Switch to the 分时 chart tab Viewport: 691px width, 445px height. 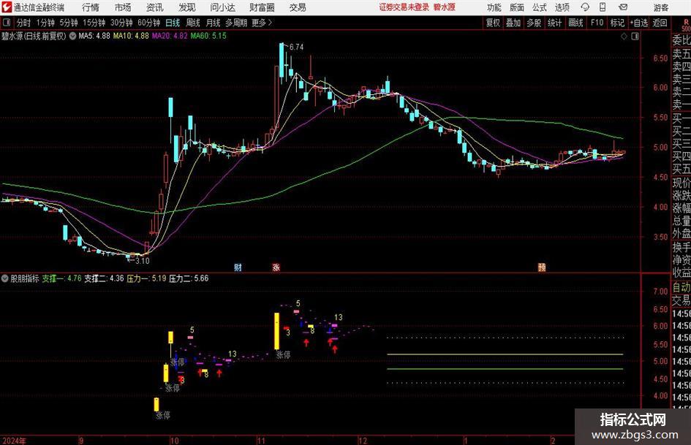pos(24,23)
